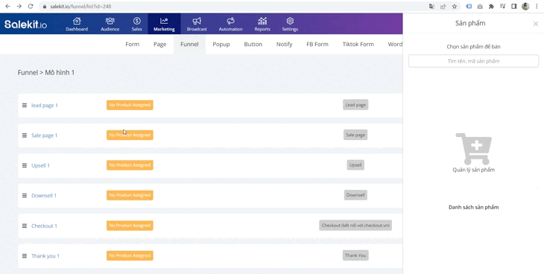
Task: Click No Product Assigned badge for Downsell 1
Action: 130,195
